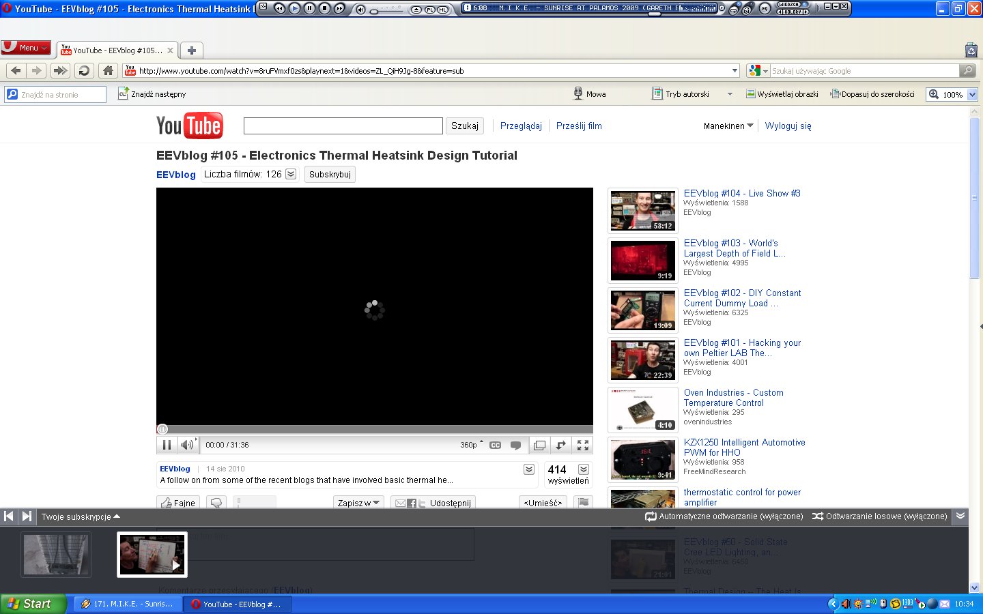Close the YouTube EEVblog browser tab
Viewport: 983px width, 614px height.
click(x=170, y=50)
